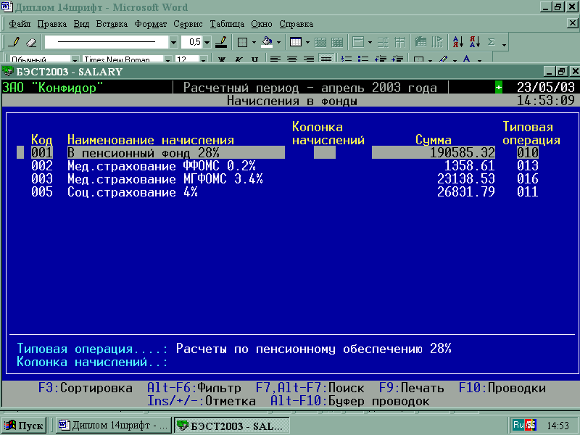This screenshot has height=435, width=580.
Task: Click the Ru language indicator in tray
Action: pyautogui.click(x=518, y=425)
